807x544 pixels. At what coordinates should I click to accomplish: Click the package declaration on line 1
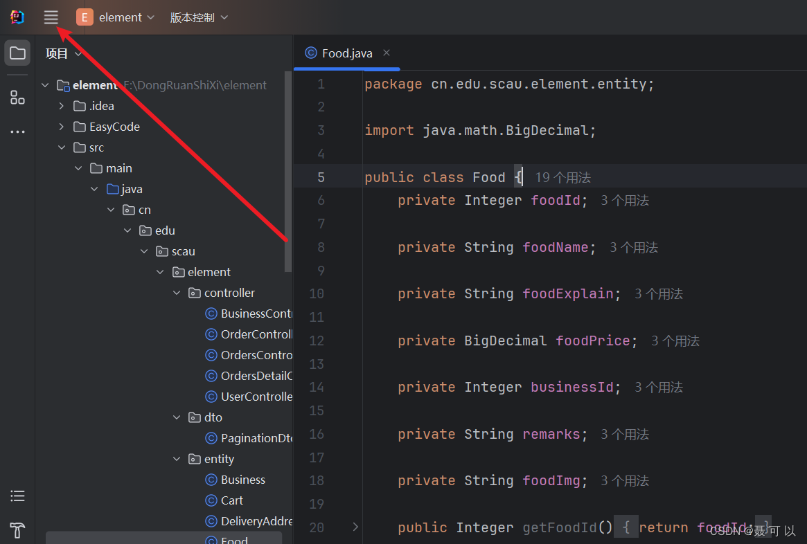(509, 84)
